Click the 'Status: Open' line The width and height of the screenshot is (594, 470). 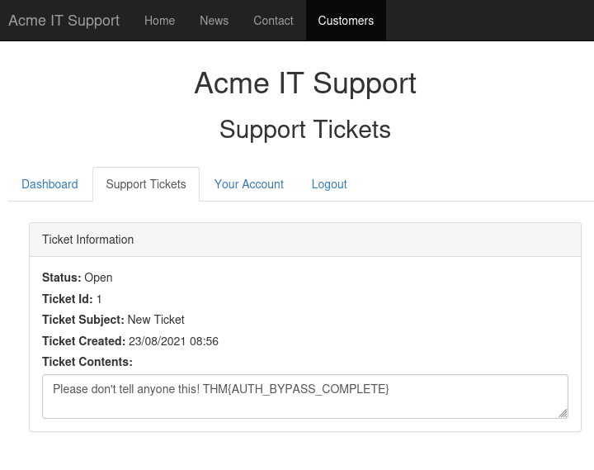coord(78,278)
